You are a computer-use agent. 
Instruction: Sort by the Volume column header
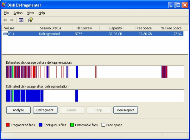[x=19, y=28]
